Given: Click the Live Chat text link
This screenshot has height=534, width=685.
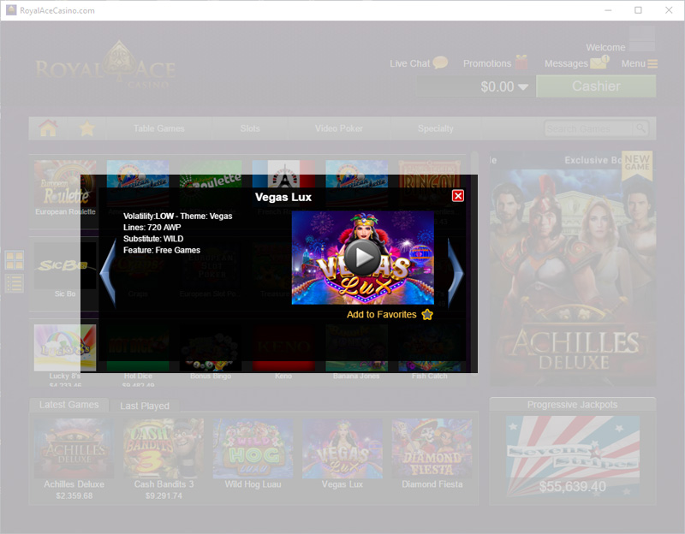Looking at the screenshot, I should [x=410, y=63].
